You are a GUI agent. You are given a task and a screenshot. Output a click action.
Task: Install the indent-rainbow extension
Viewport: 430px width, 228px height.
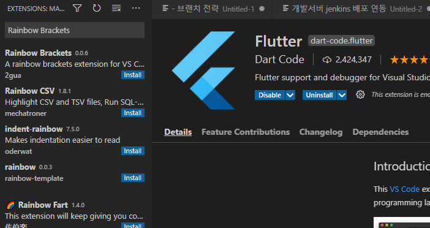coord(133,151)
